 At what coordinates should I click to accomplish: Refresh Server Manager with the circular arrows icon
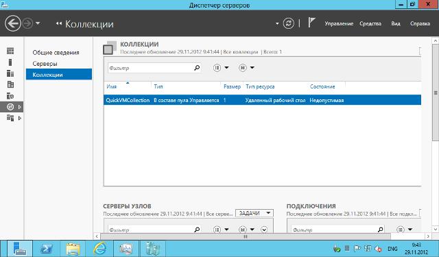click(x=288, y=23)
